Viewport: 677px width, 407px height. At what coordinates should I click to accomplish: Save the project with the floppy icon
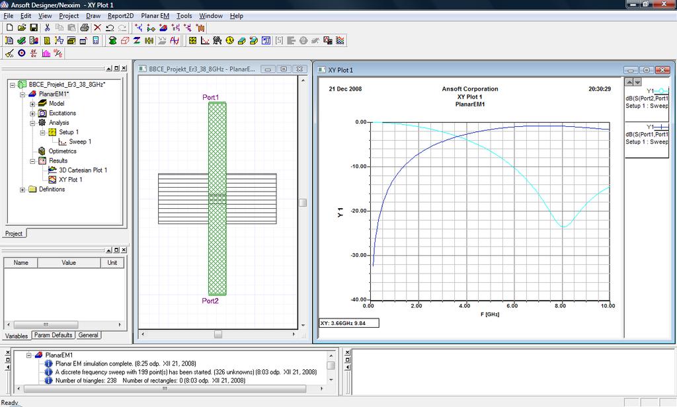(x=34, y=28)
